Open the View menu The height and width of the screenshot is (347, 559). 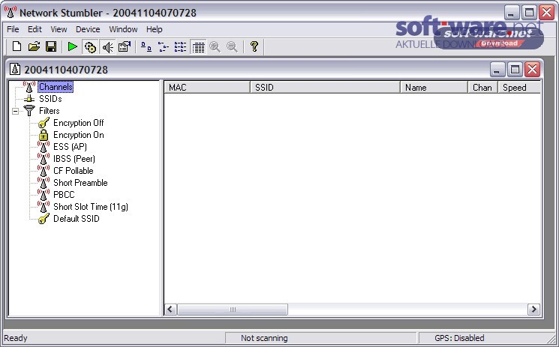(x=59, y=29)
